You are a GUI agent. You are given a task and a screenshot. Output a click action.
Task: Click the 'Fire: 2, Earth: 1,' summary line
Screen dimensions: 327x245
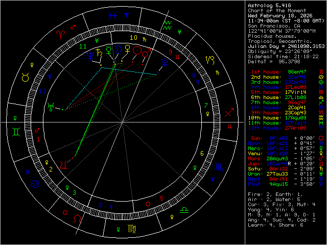click(x=275, y=194)
